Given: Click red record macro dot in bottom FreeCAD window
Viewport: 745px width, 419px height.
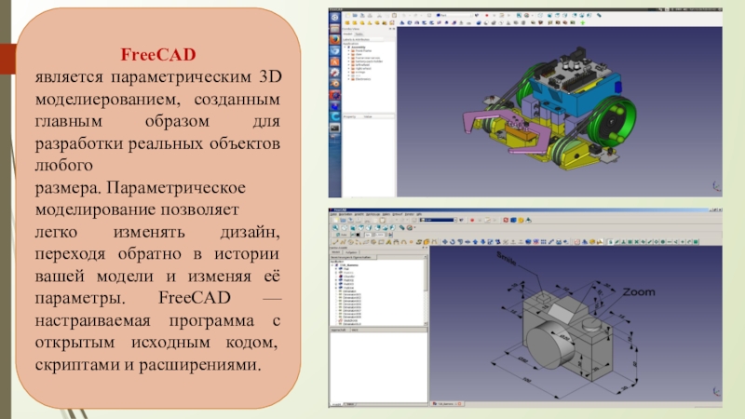Looking at the screenshot, I should [472, 221].
